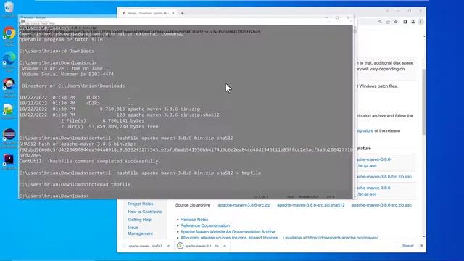Click the apache-maven-3.8.6-bin.zip.sha512 directory listing row
This screenshot has width=464, height=261.
tap(119, 115)
